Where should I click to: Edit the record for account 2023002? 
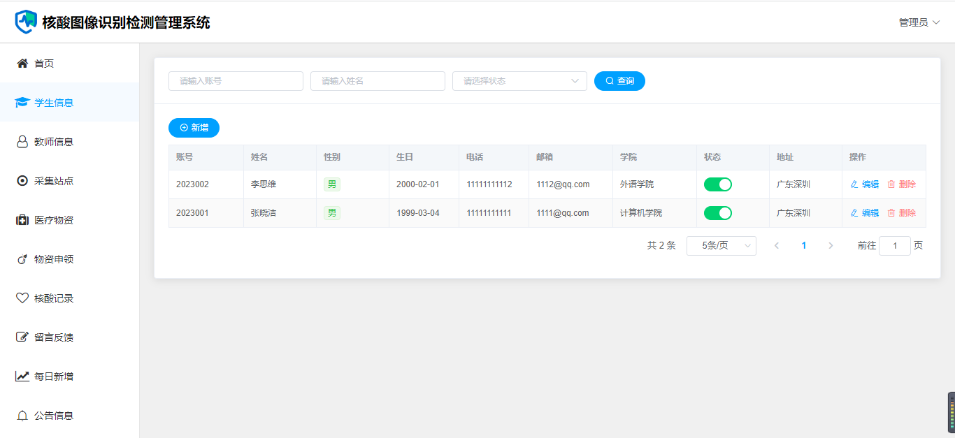pos(865,184)
